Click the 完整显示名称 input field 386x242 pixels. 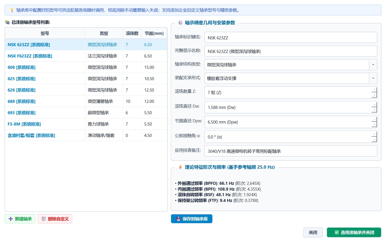point(291,51)
